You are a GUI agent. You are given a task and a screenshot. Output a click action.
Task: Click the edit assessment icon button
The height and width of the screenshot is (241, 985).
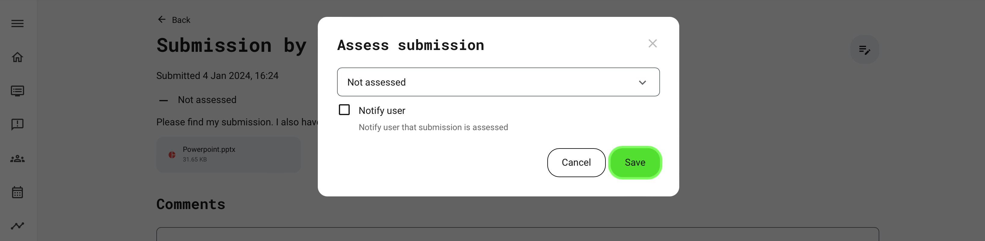[864, 50]
